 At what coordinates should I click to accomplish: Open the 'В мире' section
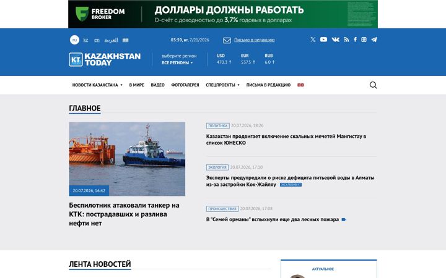pyautogui.click(x=136, y=85)
